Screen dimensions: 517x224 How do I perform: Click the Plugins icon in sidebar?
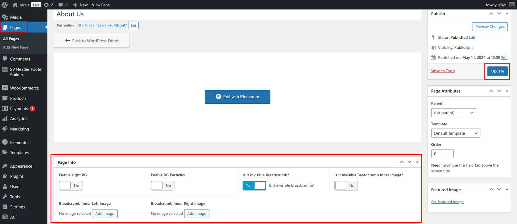point(5,176)
